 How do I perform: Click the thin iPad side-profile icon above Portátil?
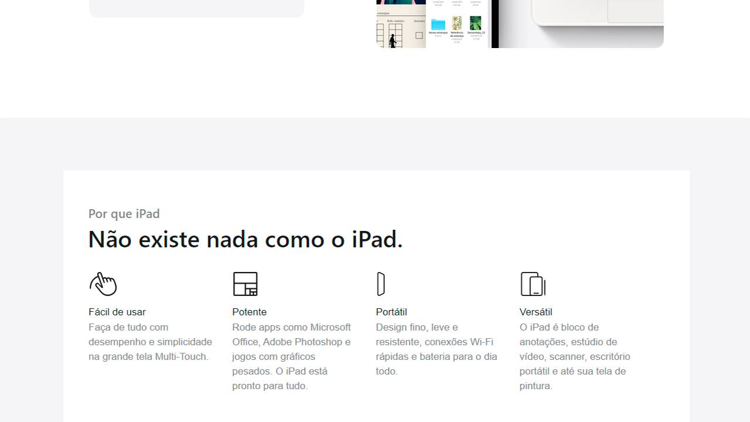[x=381, y=284]
